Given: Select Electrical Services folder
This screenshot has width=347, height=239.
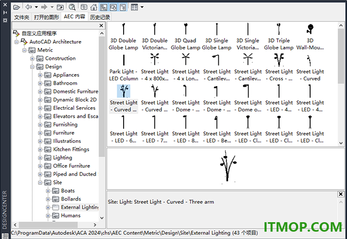Looking at the screenshot, I should pos(74,108).
